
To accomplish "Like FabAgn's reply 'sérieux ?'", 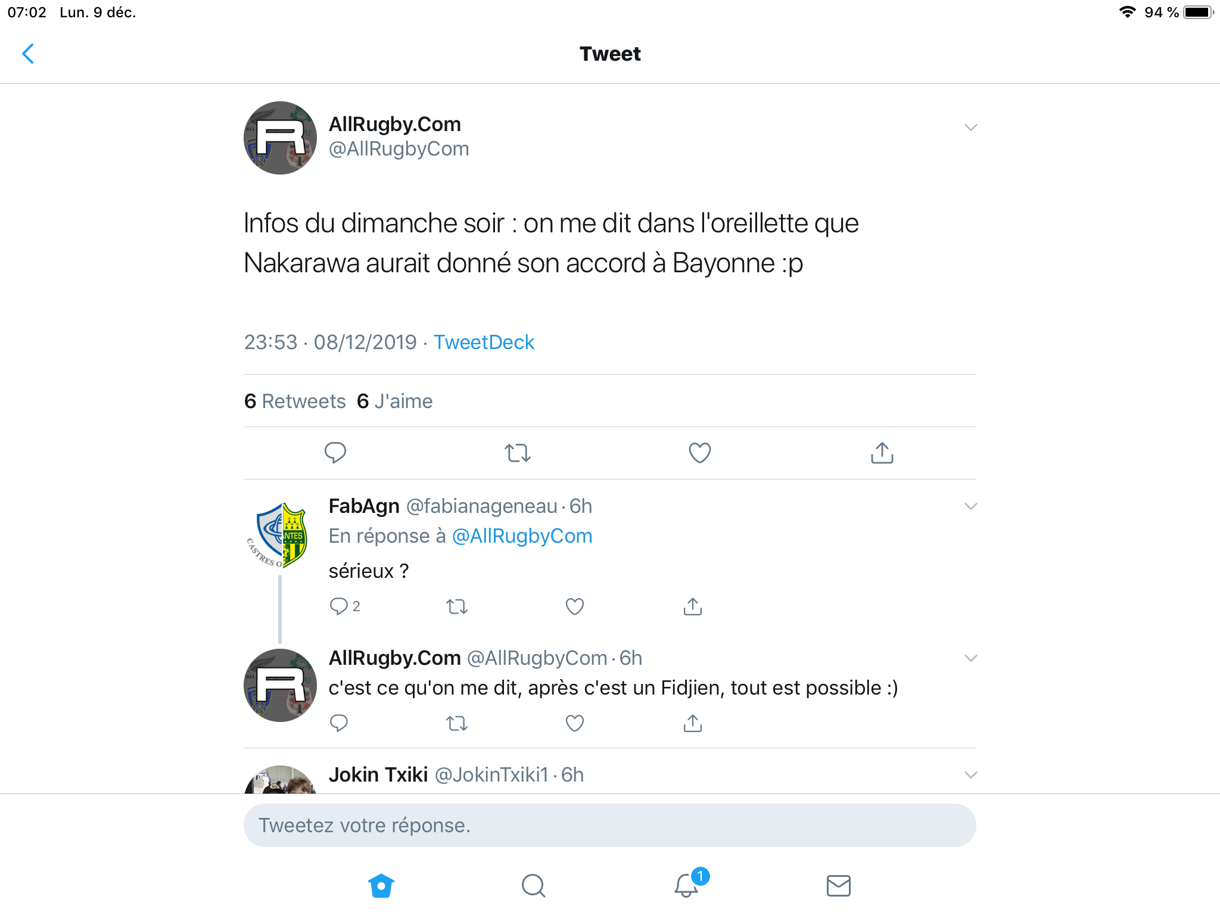I will 574,606.
